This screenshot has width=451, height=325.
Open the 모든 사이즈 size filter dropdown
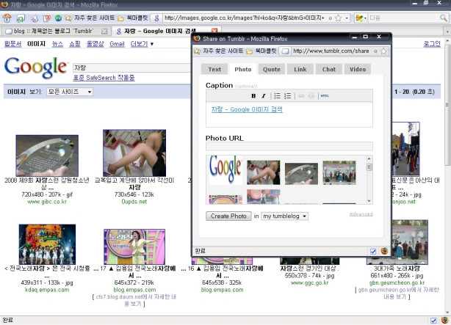click(70, 92)
